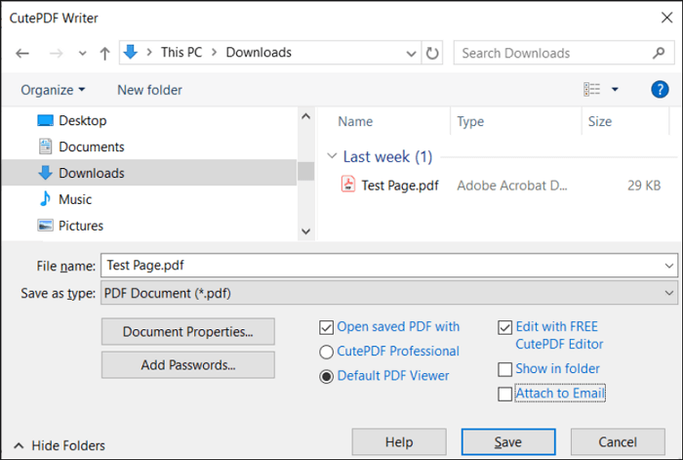Go up one folder level
This screenshot has width=683, height=460.
click(x=104, y=53)
